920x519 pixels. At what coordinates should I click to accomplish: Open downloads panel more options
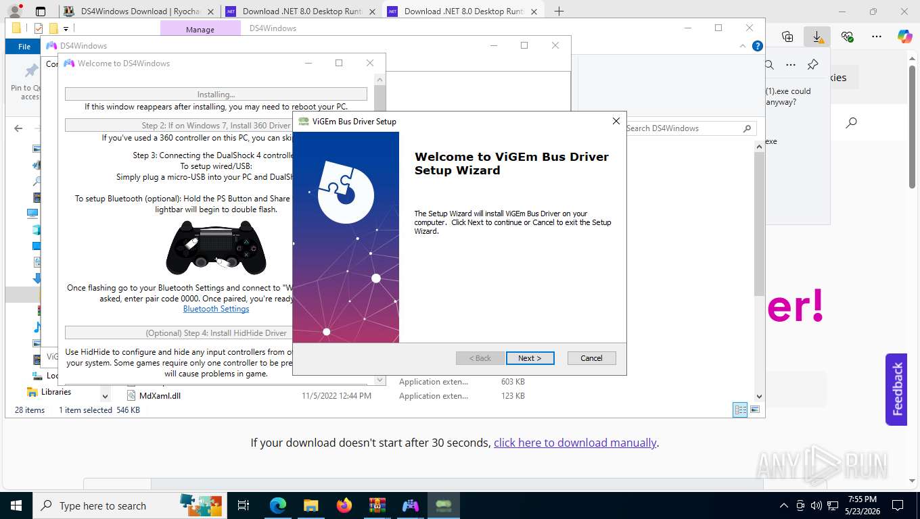791,65
